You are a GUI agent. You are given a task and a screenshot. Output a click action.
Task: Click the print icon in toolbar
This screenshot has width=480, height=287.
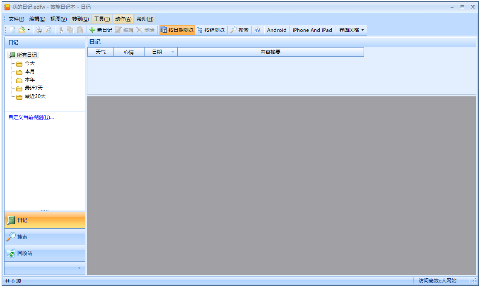[39, 30]
